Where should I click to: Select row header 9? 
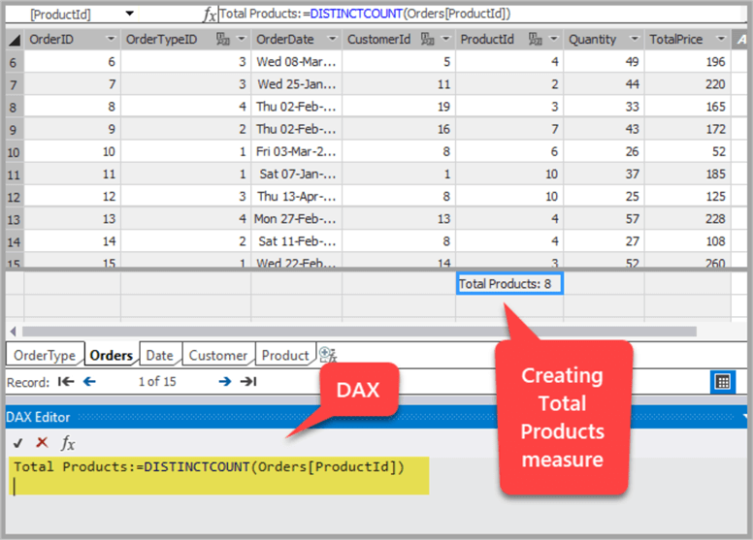[x=15, y=130]
